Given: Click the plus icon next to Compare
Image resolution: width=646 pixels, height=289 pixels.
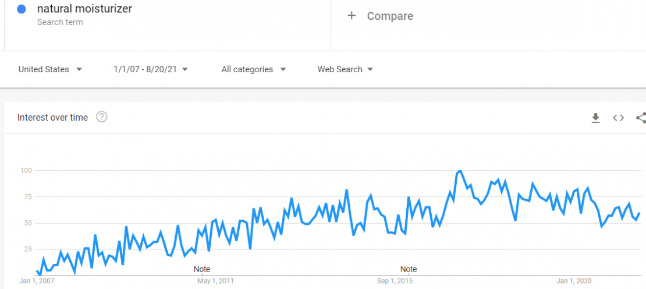Looking at the screenshot, I should [x=352, y=16].
